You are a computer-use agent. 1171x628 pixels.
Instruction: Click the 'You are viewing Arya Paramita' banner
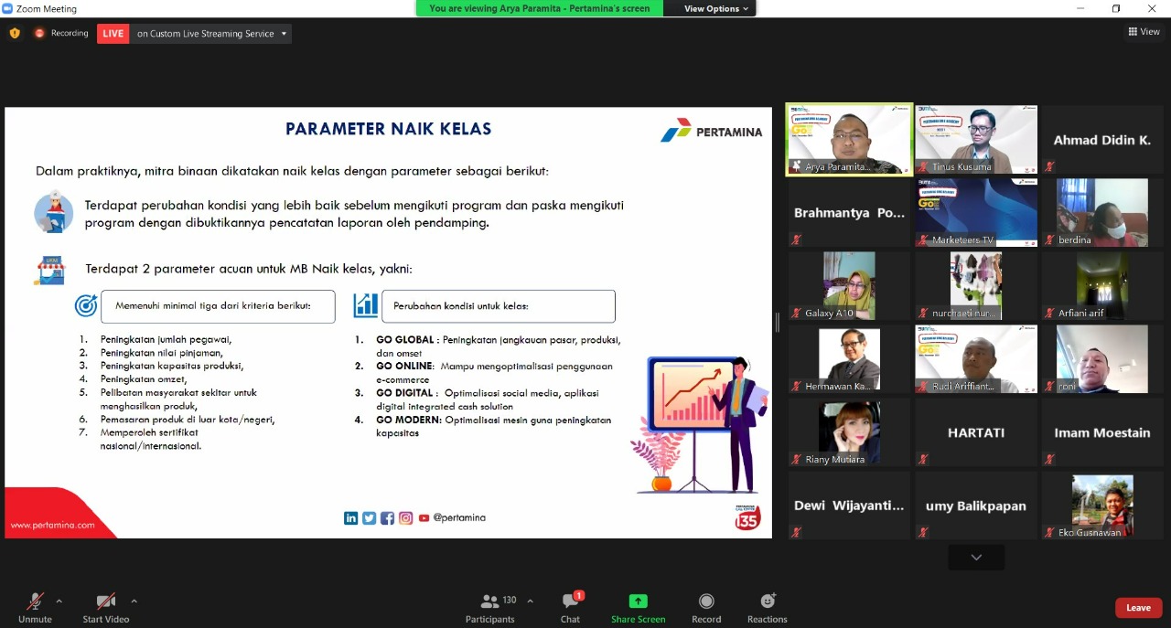coord(540,8)
